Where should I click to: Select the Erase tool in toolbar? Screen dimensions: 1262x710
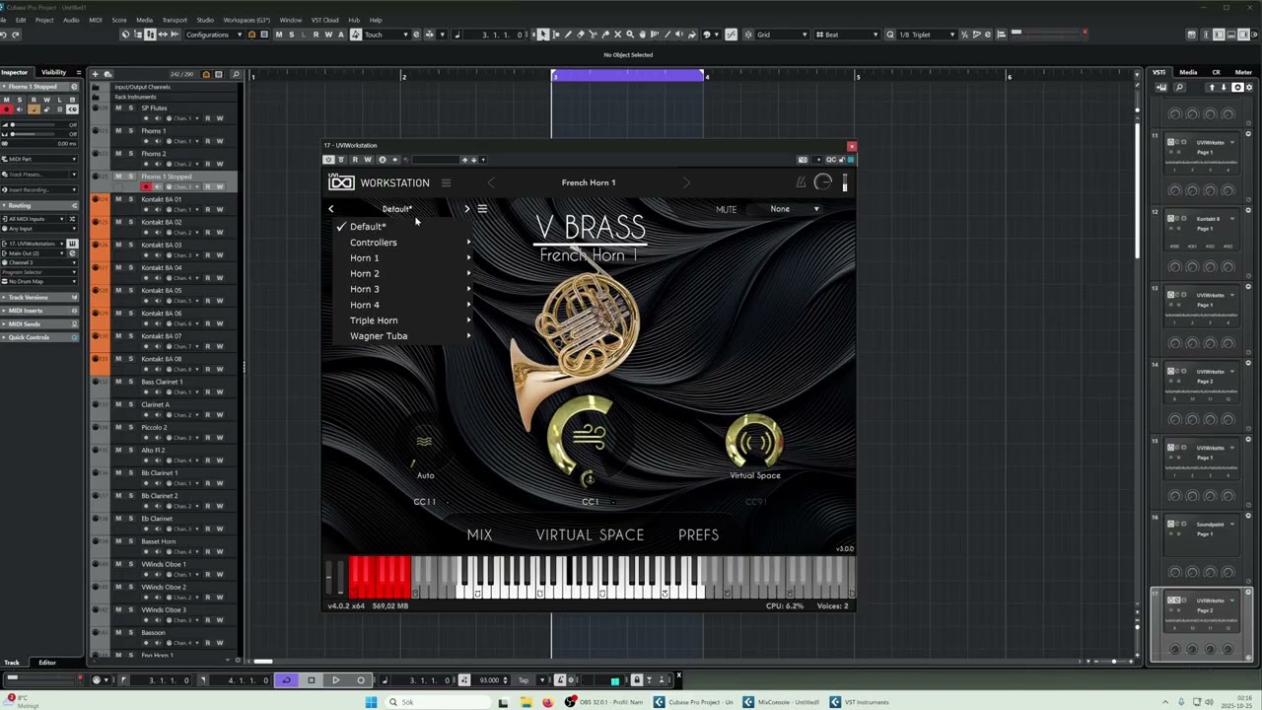click(x=581, y=35)
